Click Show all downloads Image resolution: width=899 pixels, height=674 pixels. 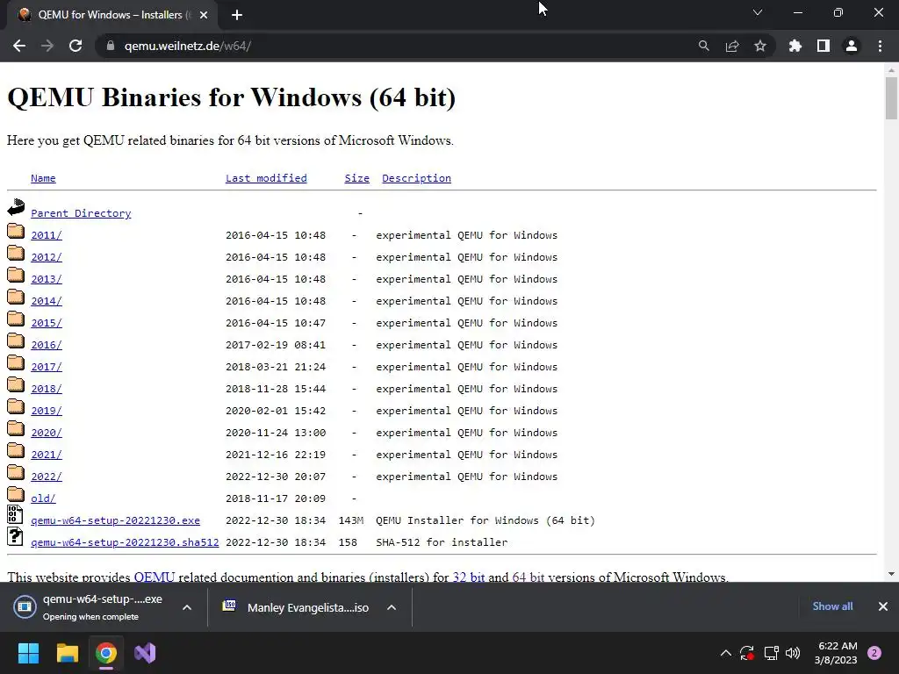pyautogui.click(x=832, y=606)
